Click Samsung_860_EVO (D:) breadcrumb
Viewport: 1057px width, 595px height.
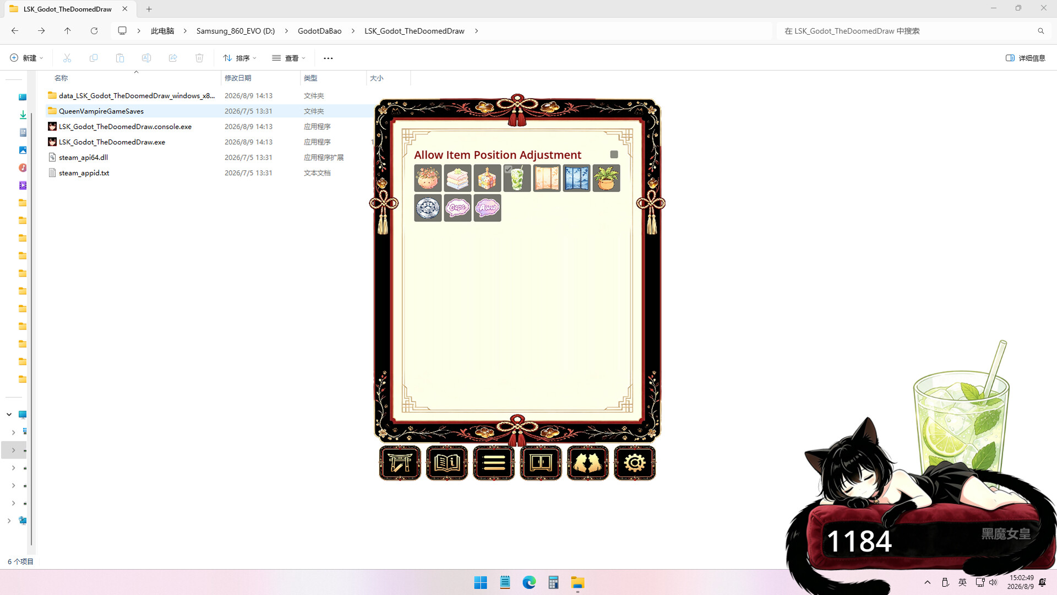pyautogui.click(x=236, y=31)
